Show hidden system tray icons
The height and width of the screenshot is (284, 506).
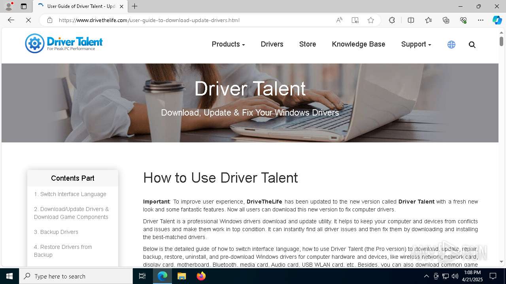426,276
